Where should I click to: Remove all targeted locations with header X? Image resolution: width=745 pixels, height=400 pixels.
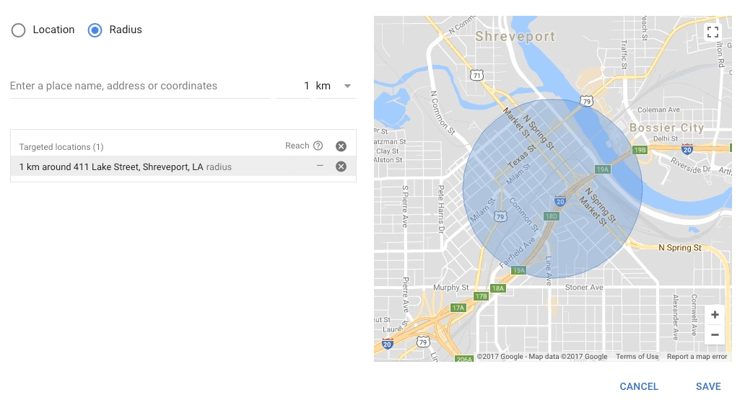pyautogui.click(x=341, y=146)
